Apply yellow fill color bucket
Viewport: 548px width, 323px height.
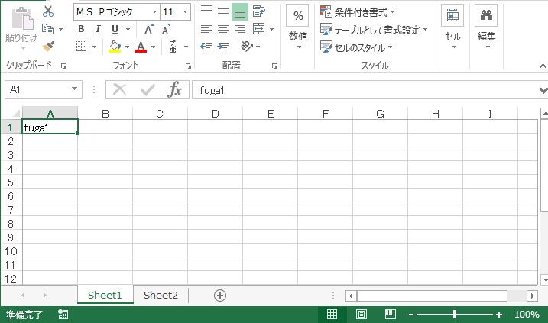[x=115, y=47]
